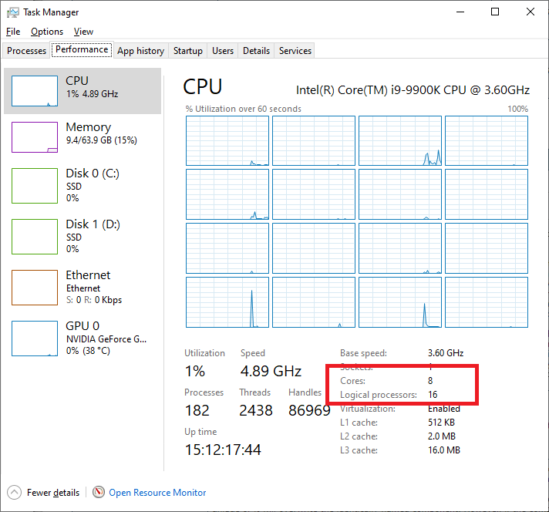Click the 100% graph scale label
The width and height of the screenshot is (549, 512).
pos(518,109)
